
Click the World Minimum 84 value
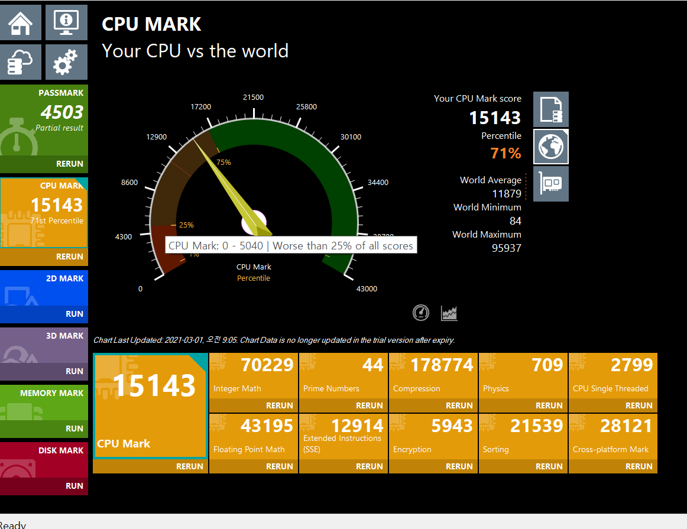coord(516,220)
